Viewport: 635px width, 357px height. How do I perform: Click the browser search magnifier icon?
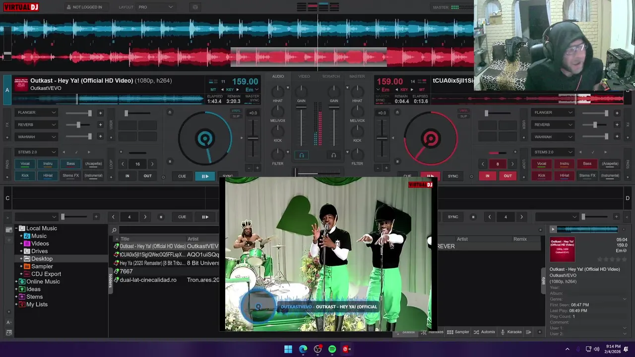(x=114, y=230)
